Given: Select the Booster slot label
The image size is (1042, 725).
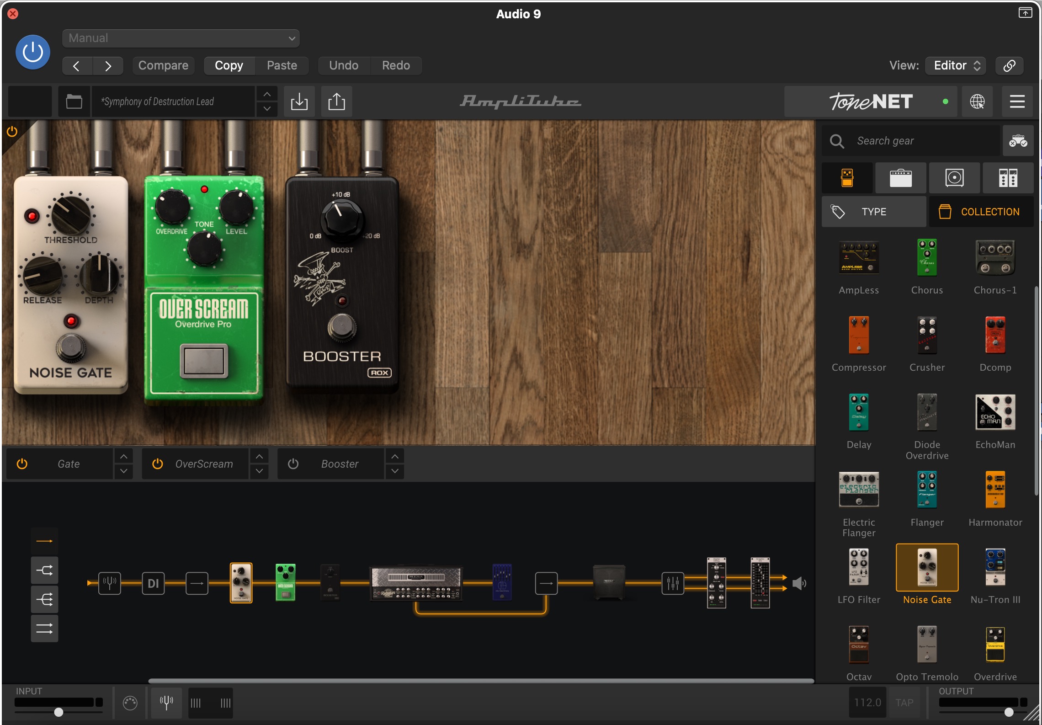Looking at the screenshot, I should 340,464.
